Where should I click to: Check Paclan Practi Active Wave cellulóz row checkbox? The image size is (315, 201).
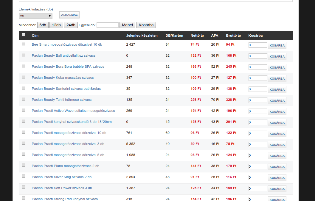click(24, 110)
